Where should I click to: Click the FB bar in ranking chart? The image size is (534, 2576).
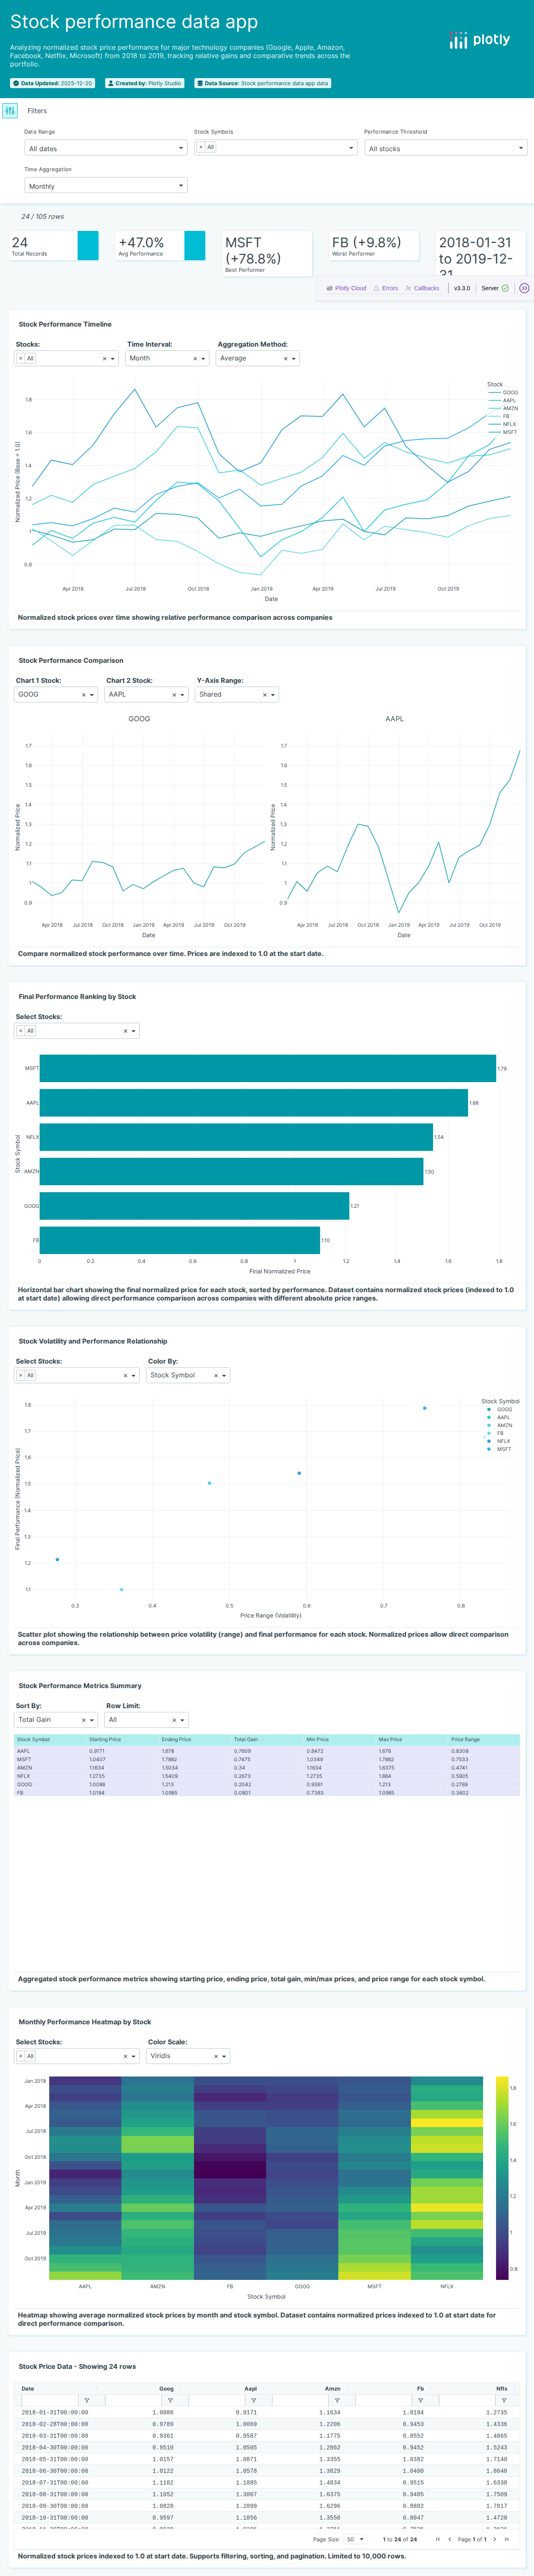(x=180, y=1240)
